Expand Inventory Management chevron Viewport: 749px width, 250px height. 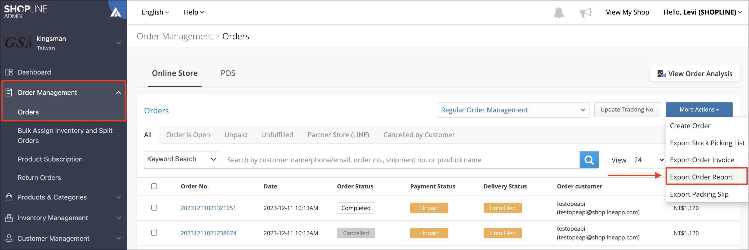tap(119, 218)
